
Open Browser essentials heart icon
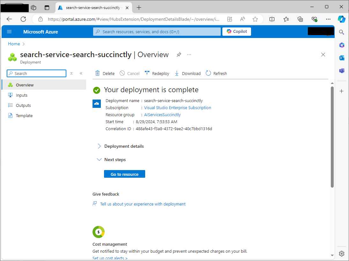pos(314,19)
